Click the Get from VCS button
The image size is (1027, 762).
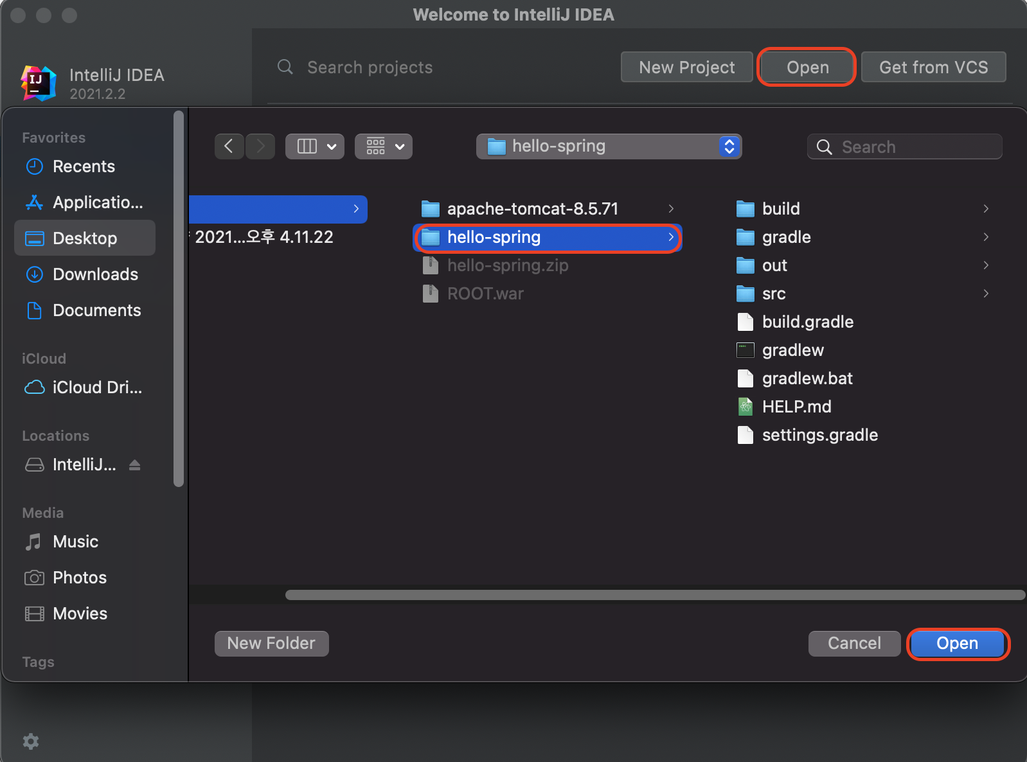tap(933, 67)
